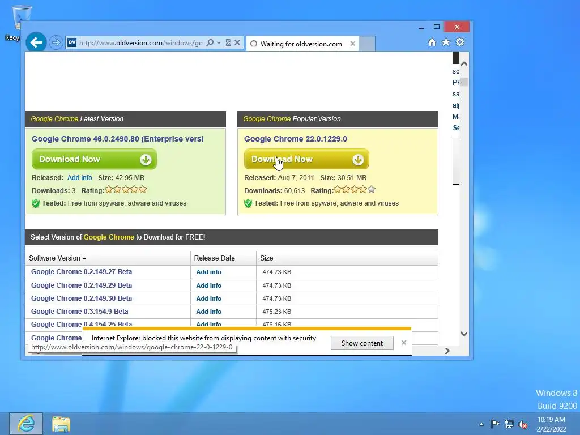Click the forward navigation arrow

[56, 42]
